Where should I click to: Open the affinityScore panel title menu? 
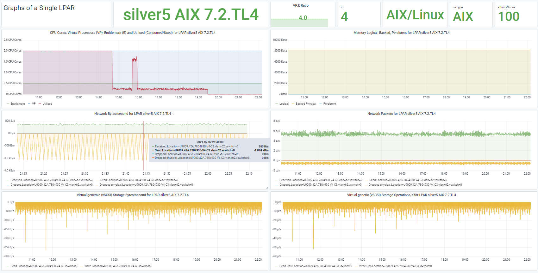click(x=506, y=7)
